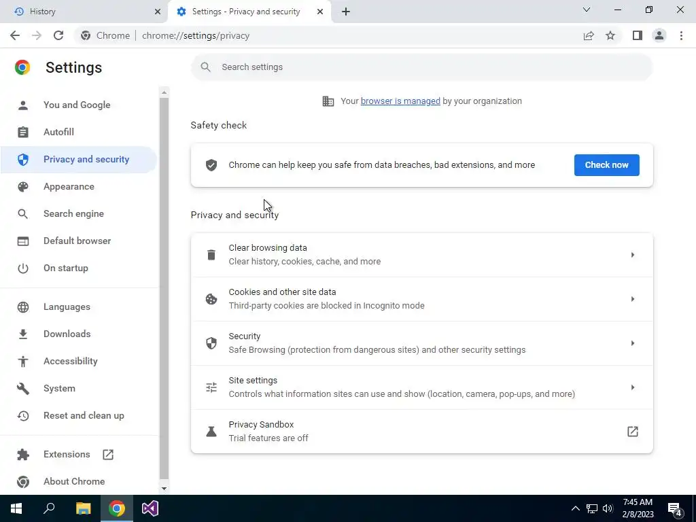Click sidebar scrollbar up arrow
696x522 pixels.
[164, 92]
